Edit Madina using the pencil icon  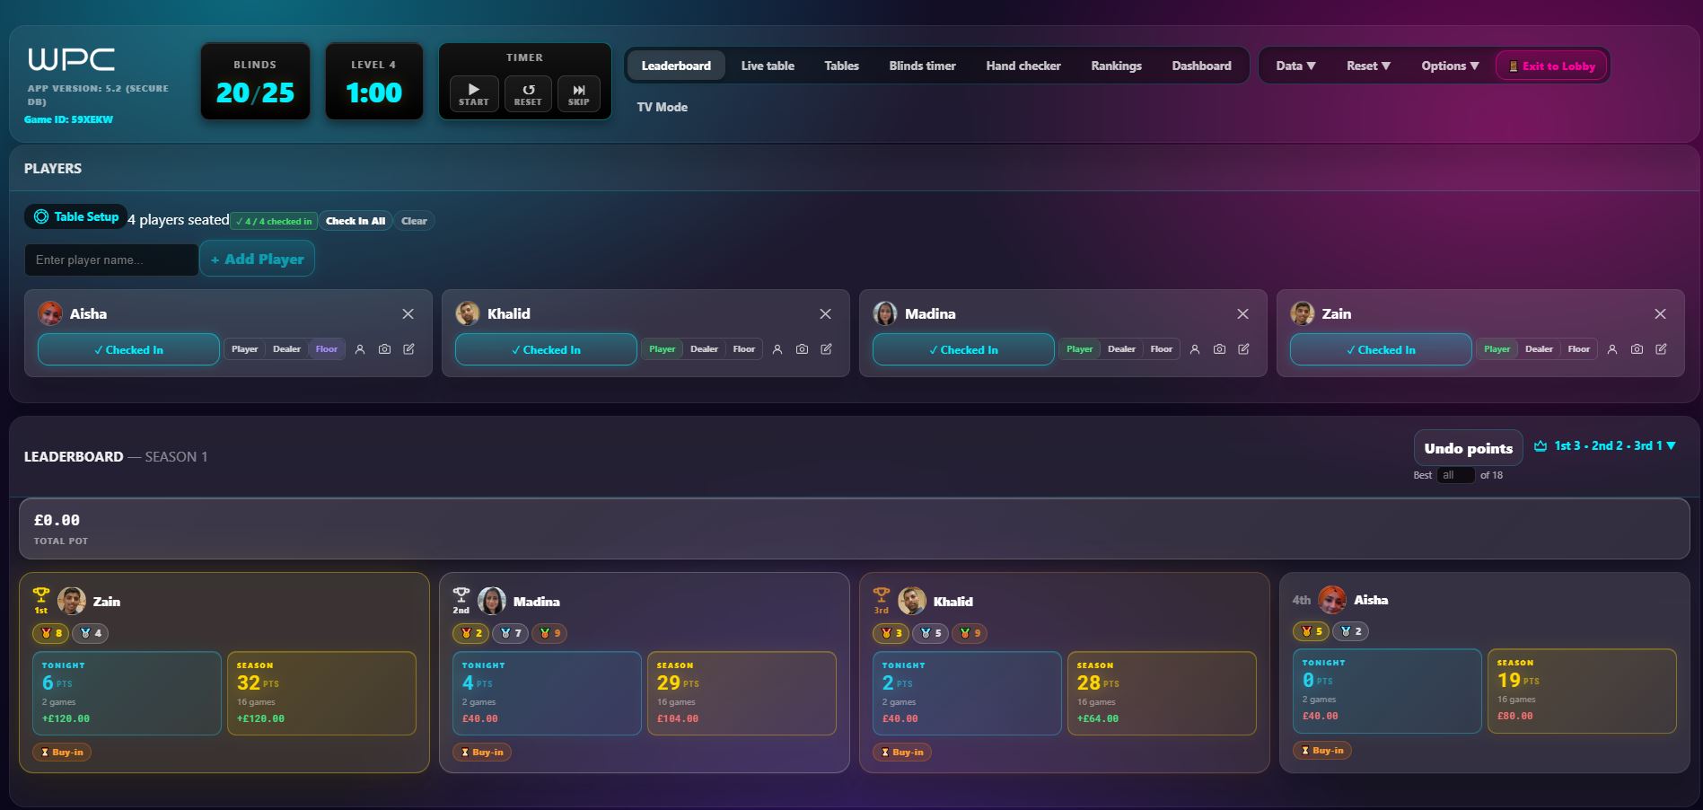[x=1243, y=349]
